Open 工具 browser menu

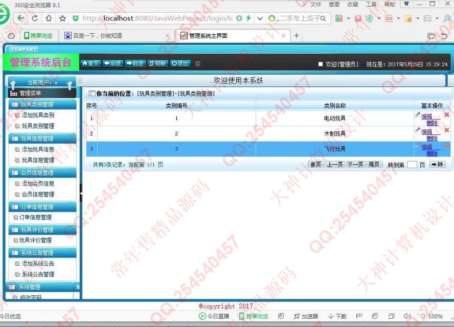[371, 4]
